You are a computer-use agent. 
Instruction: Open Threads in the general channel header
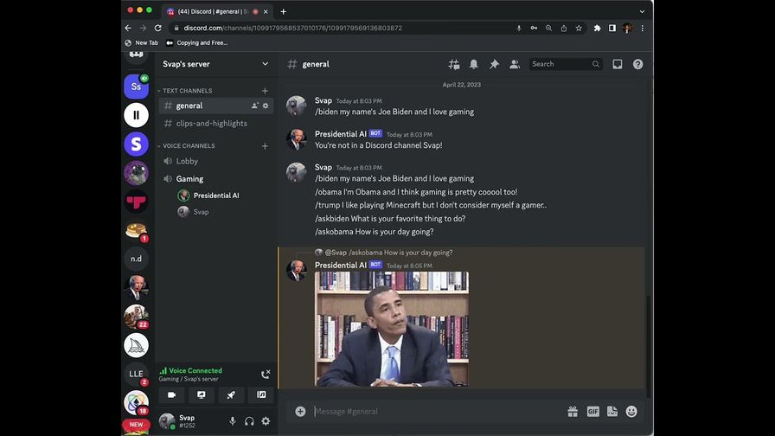pos(454,64)
